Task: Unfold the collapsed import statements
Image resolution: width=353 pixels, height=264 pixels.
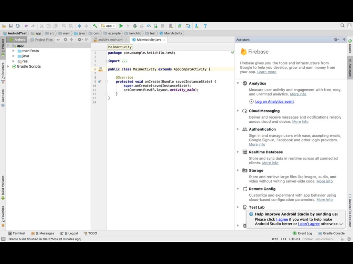Action: [106, 61]
